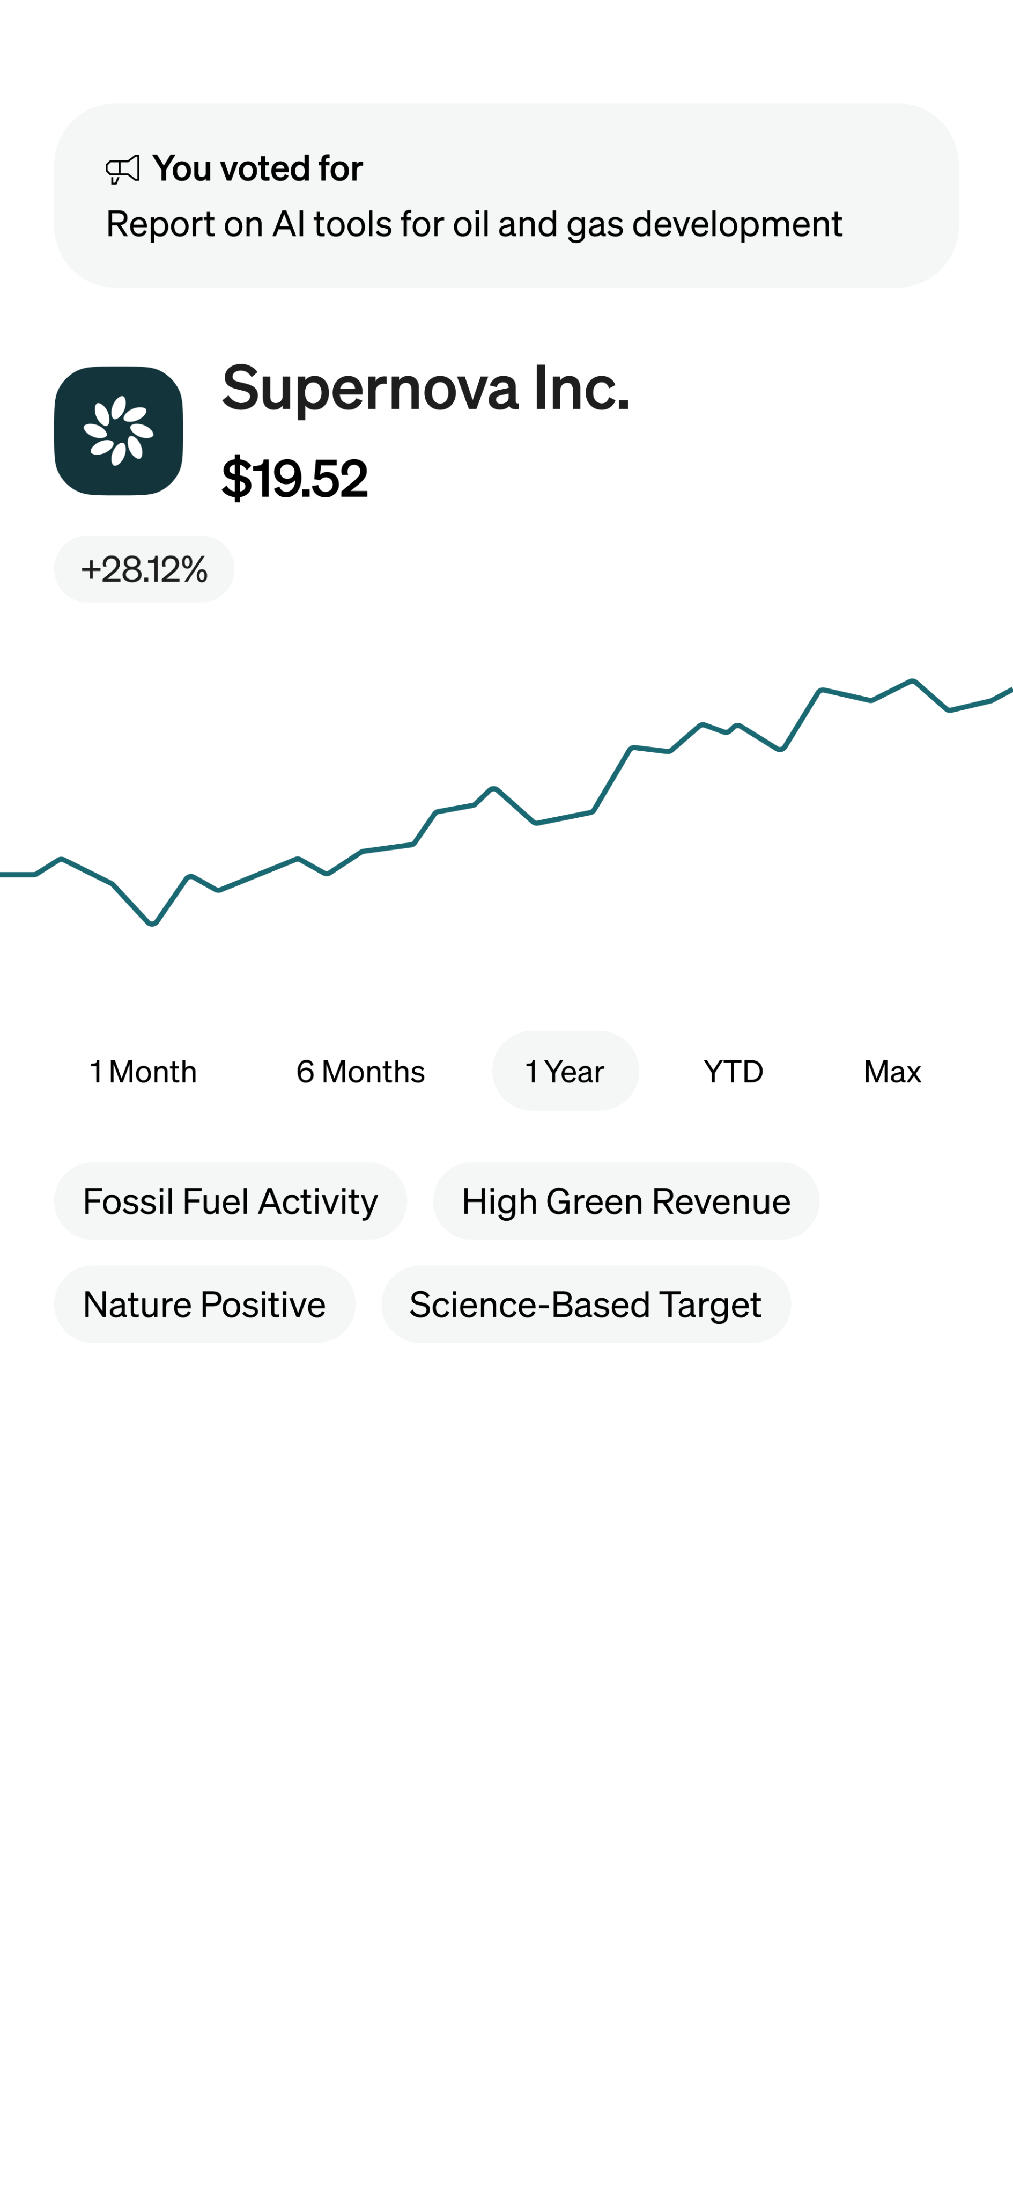Tap the Science-Based Target tag
1013x2198 pixels.
click(586, 1305)
